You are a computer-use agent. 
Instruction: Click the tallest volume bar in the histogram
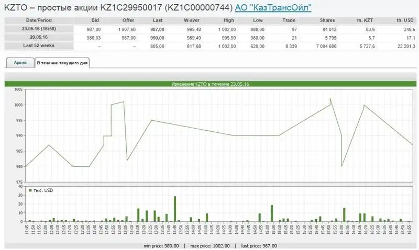pos(175,209)
